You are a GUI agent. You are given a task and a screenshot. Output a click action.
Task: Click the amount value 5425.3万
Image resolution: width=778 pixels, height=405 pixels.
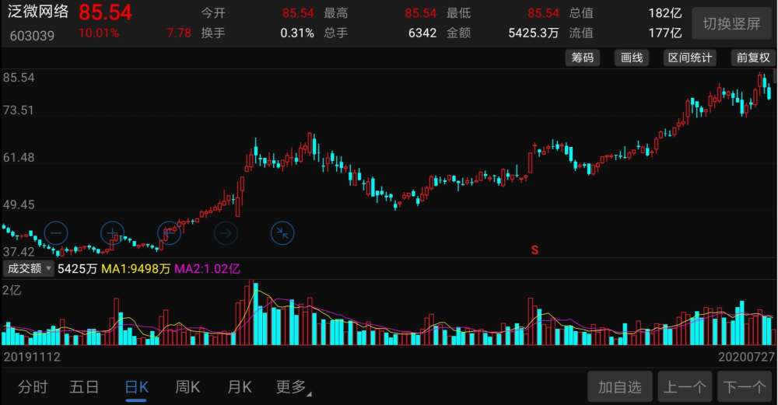(534, 33)
